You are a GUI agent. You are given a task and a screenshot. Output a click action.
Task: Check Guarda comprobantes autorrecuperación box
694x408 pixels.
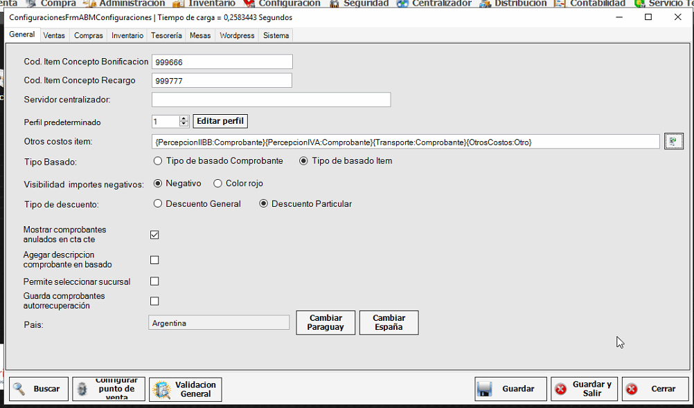(154, 301)
